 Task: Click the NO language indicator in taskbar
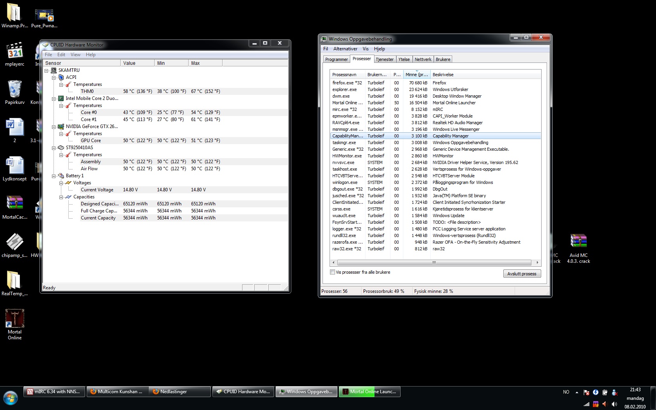(x=566, y=392)
